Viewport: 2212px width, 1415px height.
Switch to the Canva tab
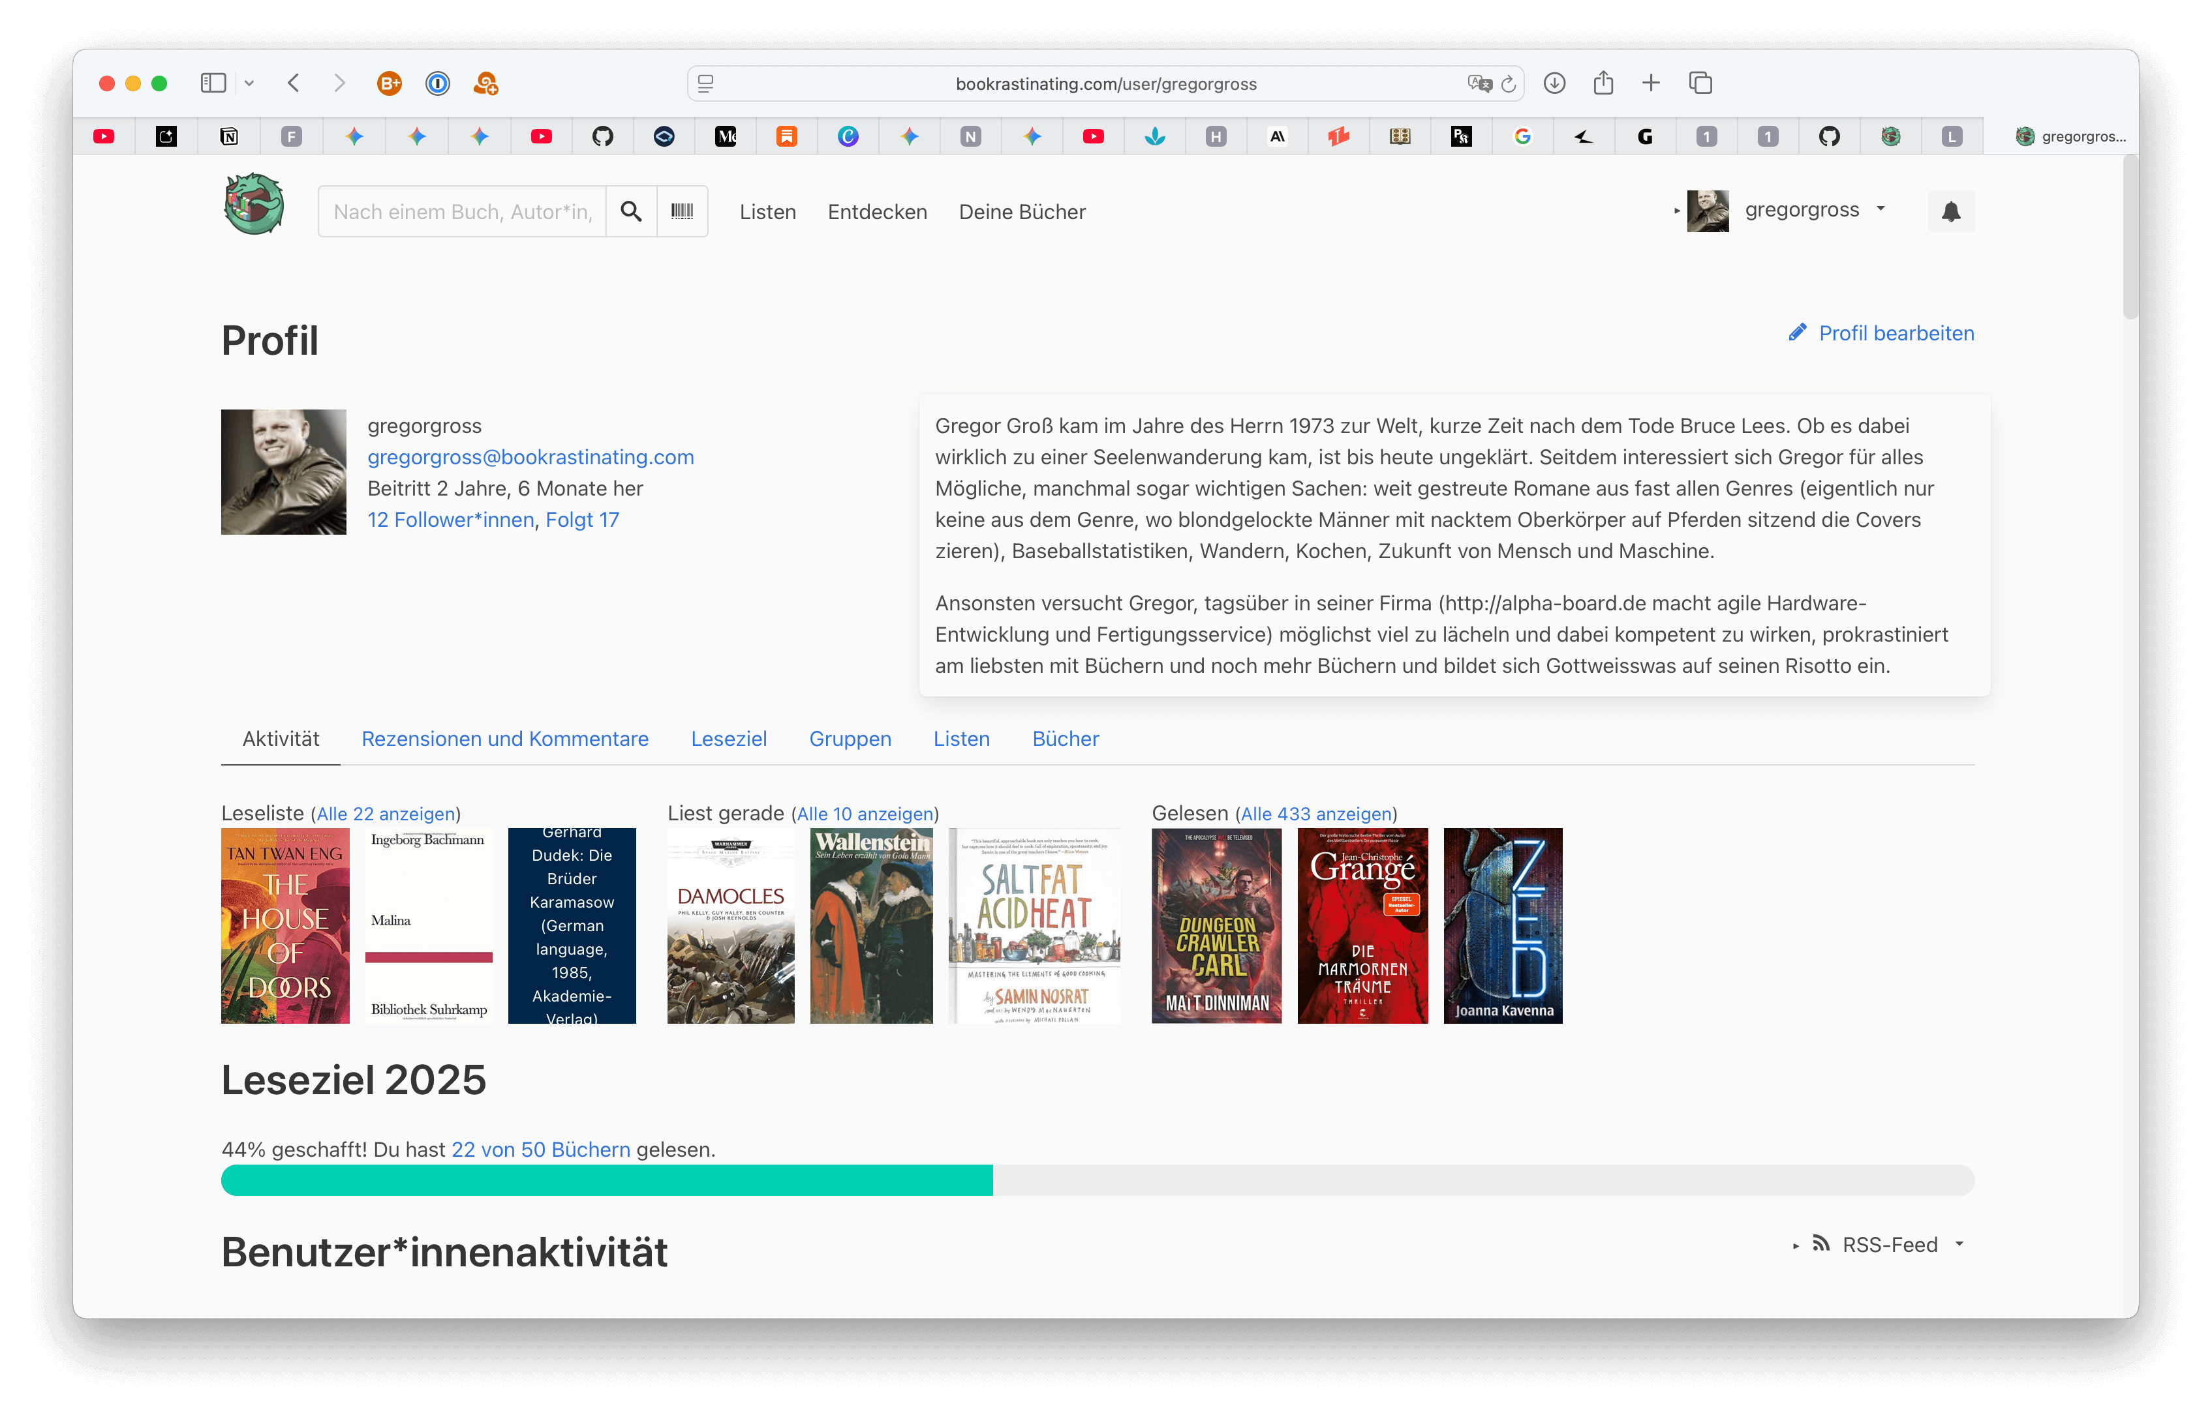pos(848,137)
